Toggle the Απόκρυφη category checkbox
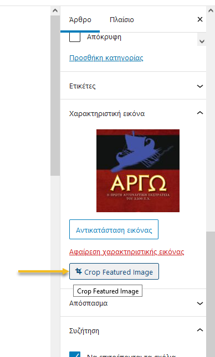This screenshot has height=357, width=215. 75,37
